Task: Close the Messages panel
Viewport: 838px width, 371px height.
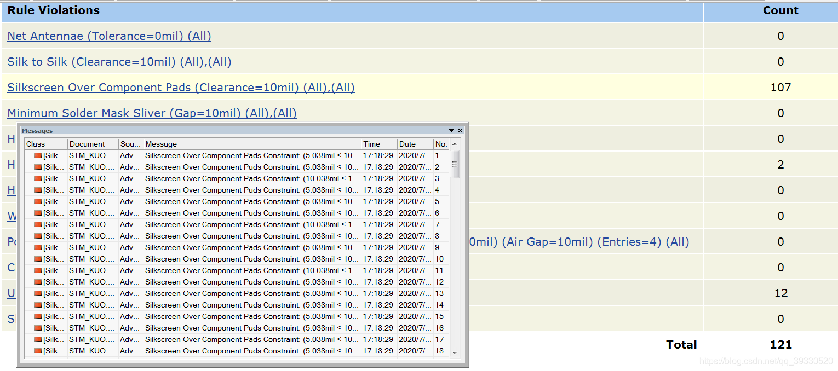Action: tap(460, 131)
